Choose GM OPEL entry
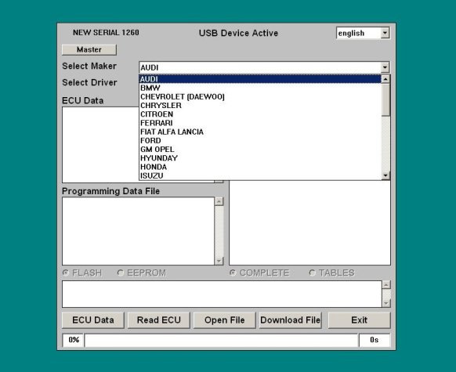 (x=260, y=149)
